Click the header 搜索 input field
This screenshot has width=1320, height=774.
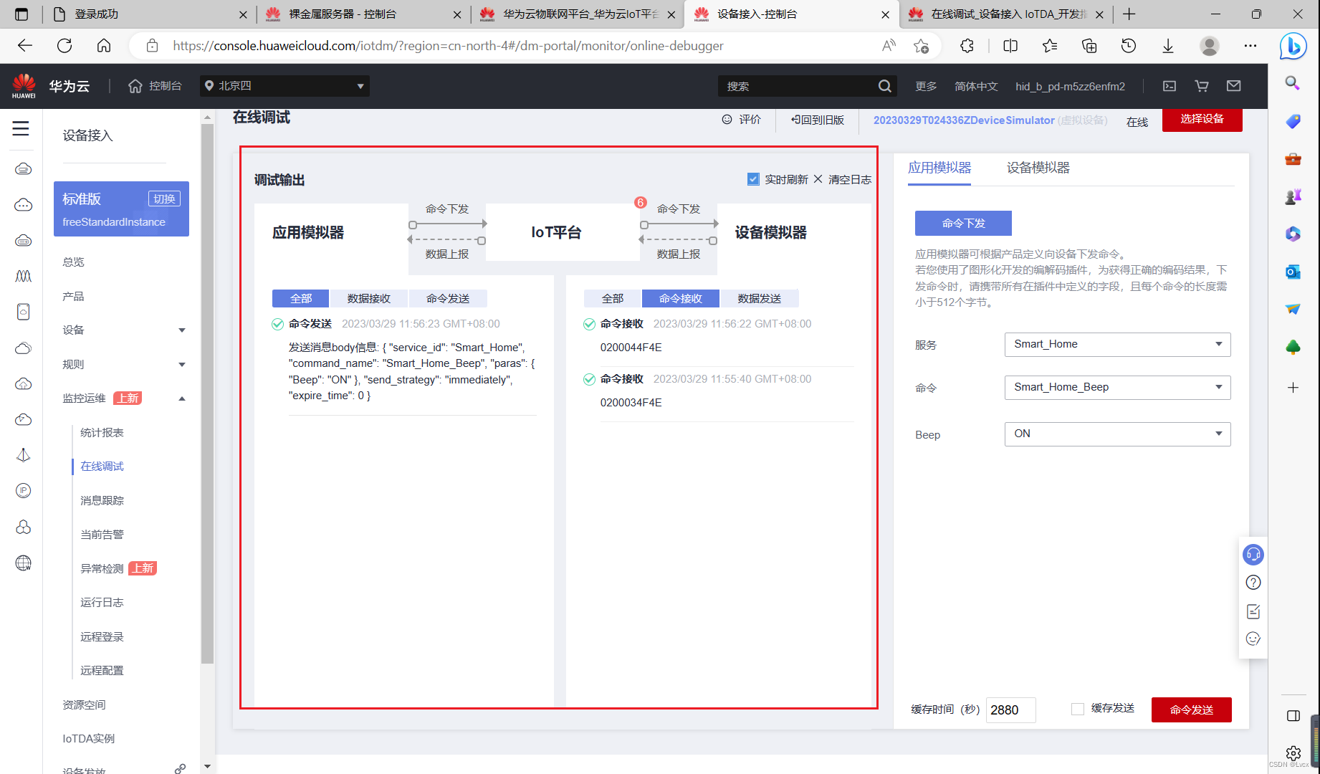[797, 86]
